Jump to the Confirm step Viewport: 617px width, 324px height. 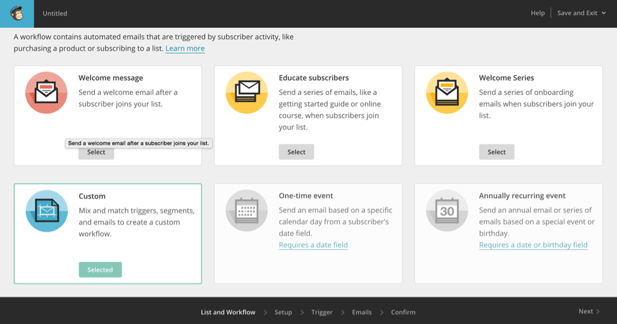[403, 312]
